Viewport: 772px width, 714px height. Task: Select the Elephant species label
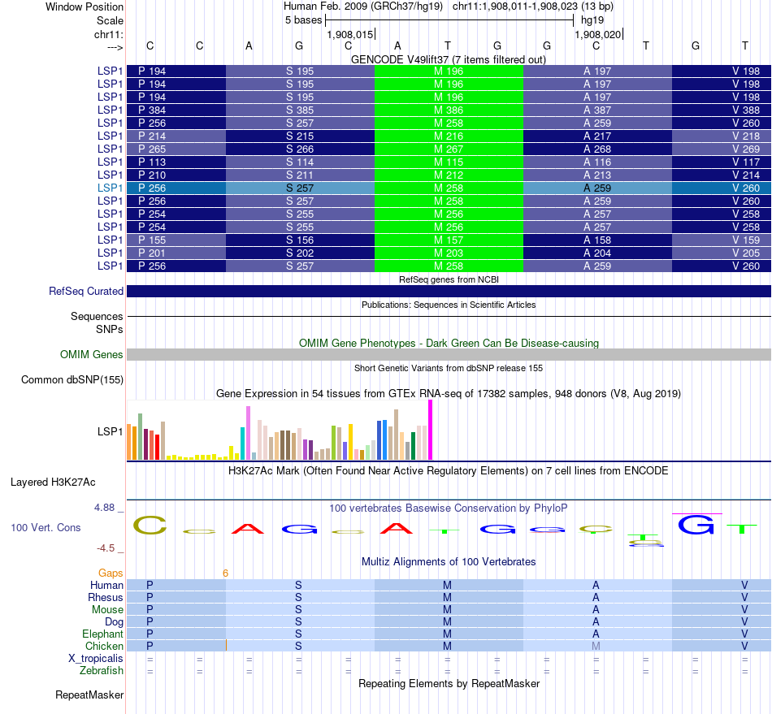coord(102,634)
